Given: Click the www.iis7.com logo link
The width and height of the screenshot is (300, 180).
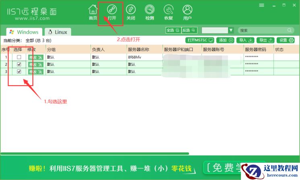Looking at the screenshot, I should pos(32,18).
